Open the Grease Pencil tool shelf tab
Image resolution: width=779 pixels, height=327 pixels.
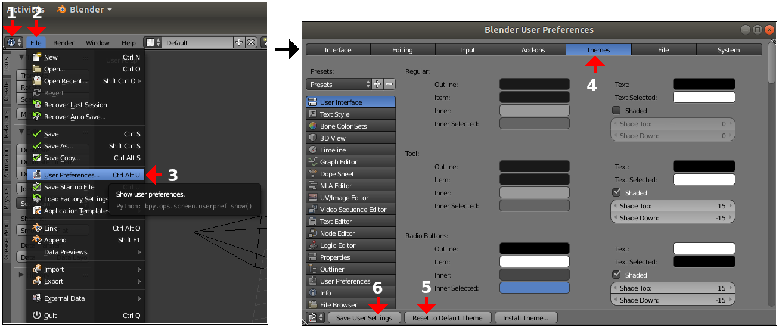[7, 238]
